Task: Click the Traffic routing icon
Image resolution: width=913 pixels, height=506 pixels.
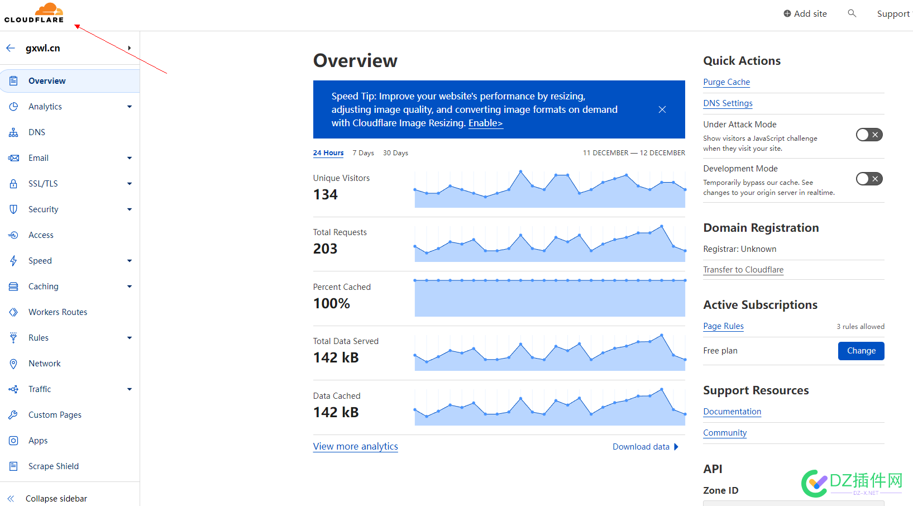Action: 13,389
